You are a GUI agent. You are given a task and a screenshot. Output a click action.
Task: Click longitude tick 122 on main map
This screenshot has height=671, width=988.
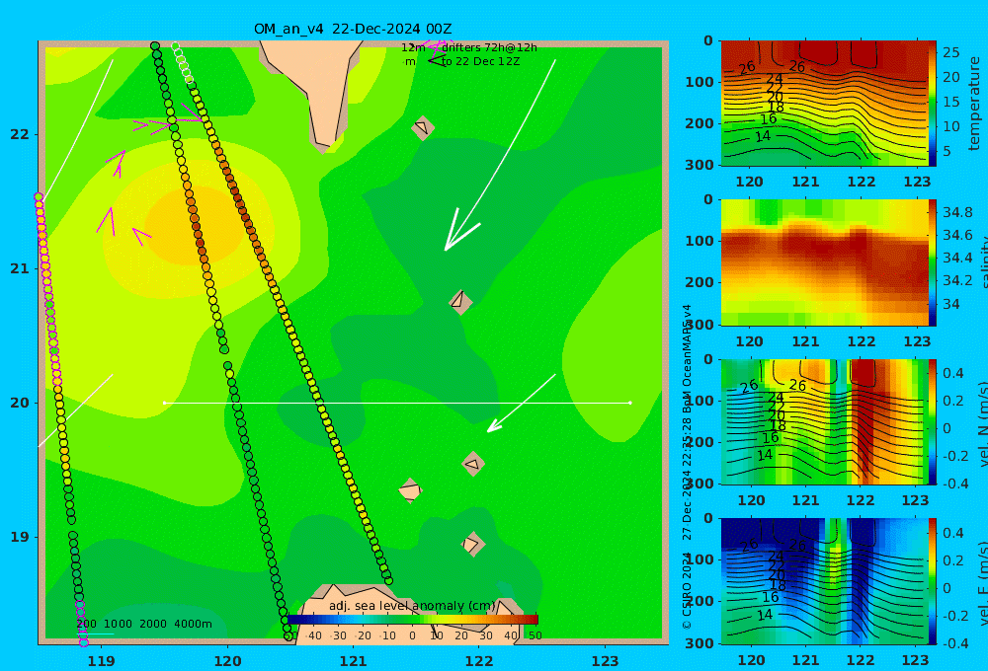coord(479,661)
